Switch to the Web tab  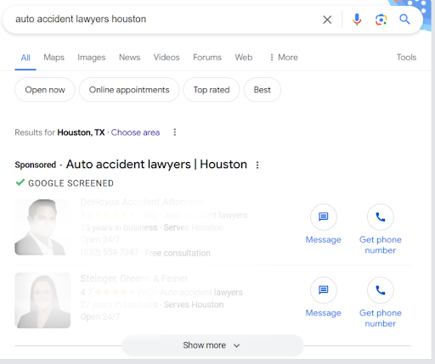pos(244,58)
